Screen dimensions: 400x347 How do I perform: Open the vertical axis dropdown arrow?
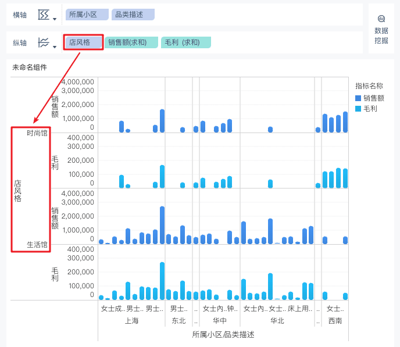55,47
